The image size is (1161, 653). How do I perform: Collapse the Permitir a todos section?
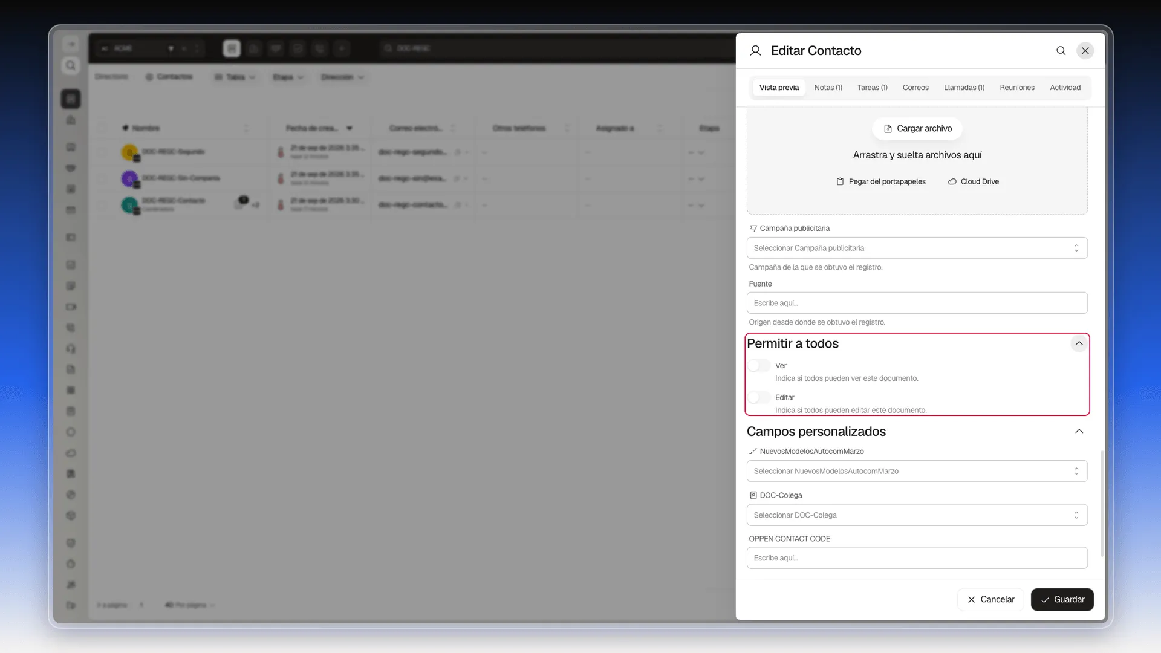point(1079,343)
